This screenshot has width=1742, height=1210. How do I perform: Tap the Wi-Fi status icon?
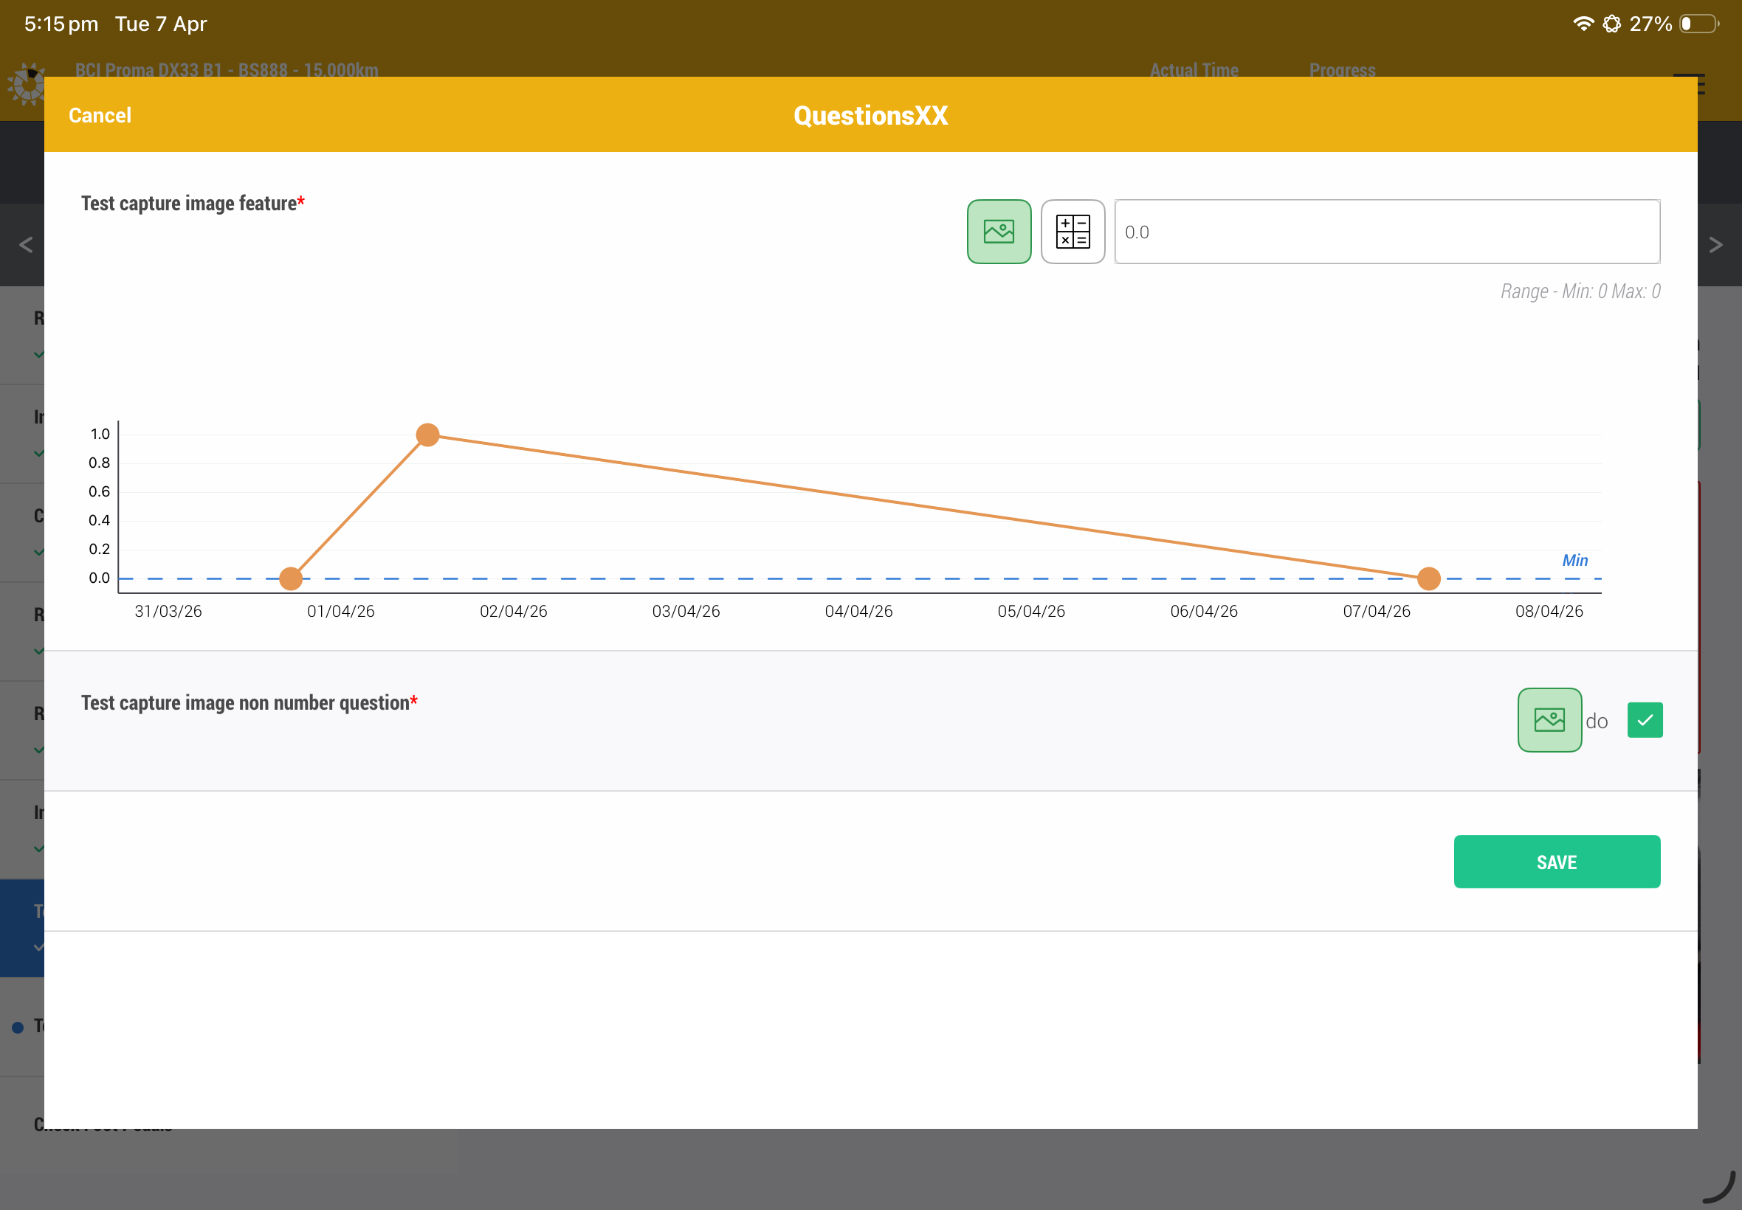pos(1583,24)
